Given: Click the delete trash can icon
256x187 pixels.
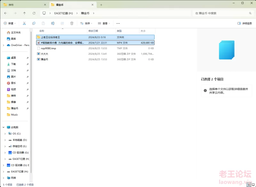Looking at the screenshot, I should tap(72, 23).
